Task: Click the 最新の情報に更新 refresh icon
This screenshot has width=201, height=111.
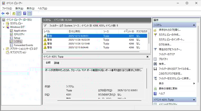Action: coord(155,89)
